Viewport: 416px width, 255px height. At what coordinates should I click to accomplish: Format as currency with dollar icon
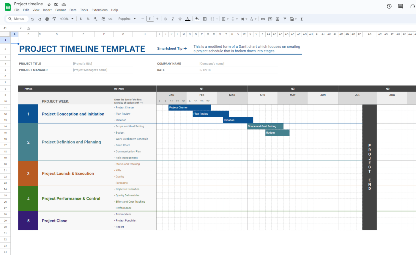coord(81,19)
